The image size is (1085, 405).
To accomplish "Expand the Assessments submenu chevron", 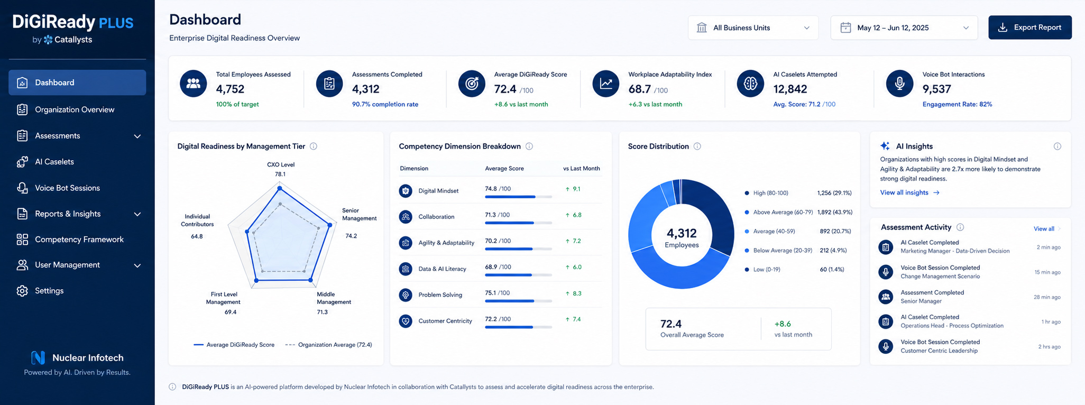I will coord(137,136).
